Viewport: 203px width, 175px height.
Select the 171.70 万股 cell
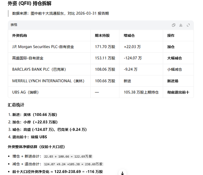105,47
